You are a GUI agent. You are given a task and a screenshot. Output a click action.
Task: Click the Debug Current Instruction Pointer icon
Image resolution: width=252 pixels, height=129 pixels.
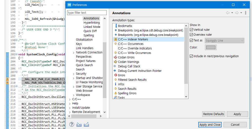[115, 71]
